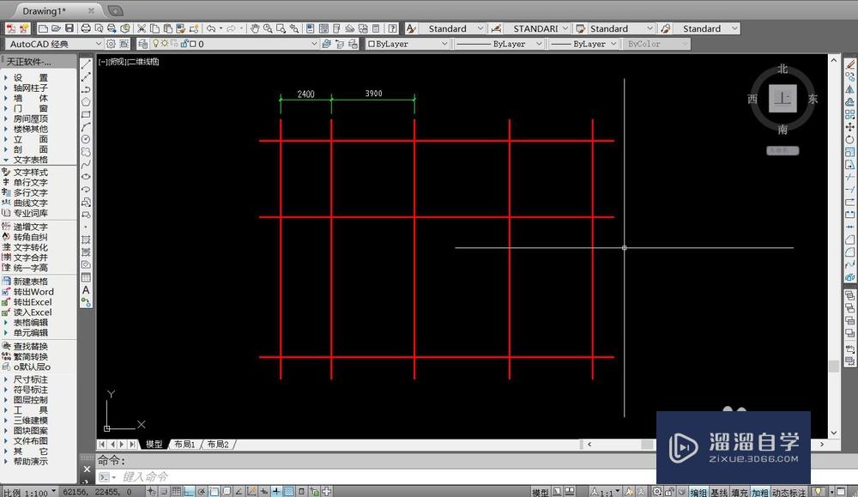Switch to the 布局1 layout tab
This screenshot has height=497, width=858.
[x=184, y=444]
